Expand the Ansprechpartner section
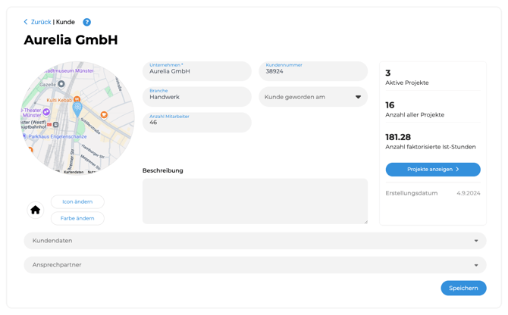The image size is (508, 315). [x=255, y=265]
